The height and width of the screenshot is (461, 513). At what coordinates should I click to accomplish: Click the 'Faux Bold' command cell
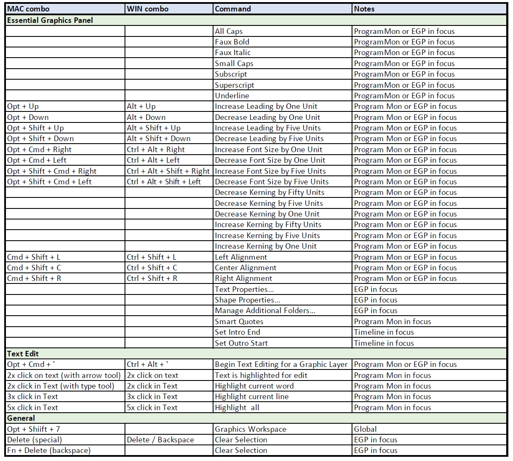coord(283,42)
